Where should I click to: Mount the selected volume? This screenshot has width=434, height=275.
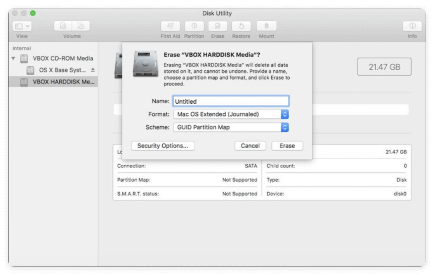[x=266, y=26]
